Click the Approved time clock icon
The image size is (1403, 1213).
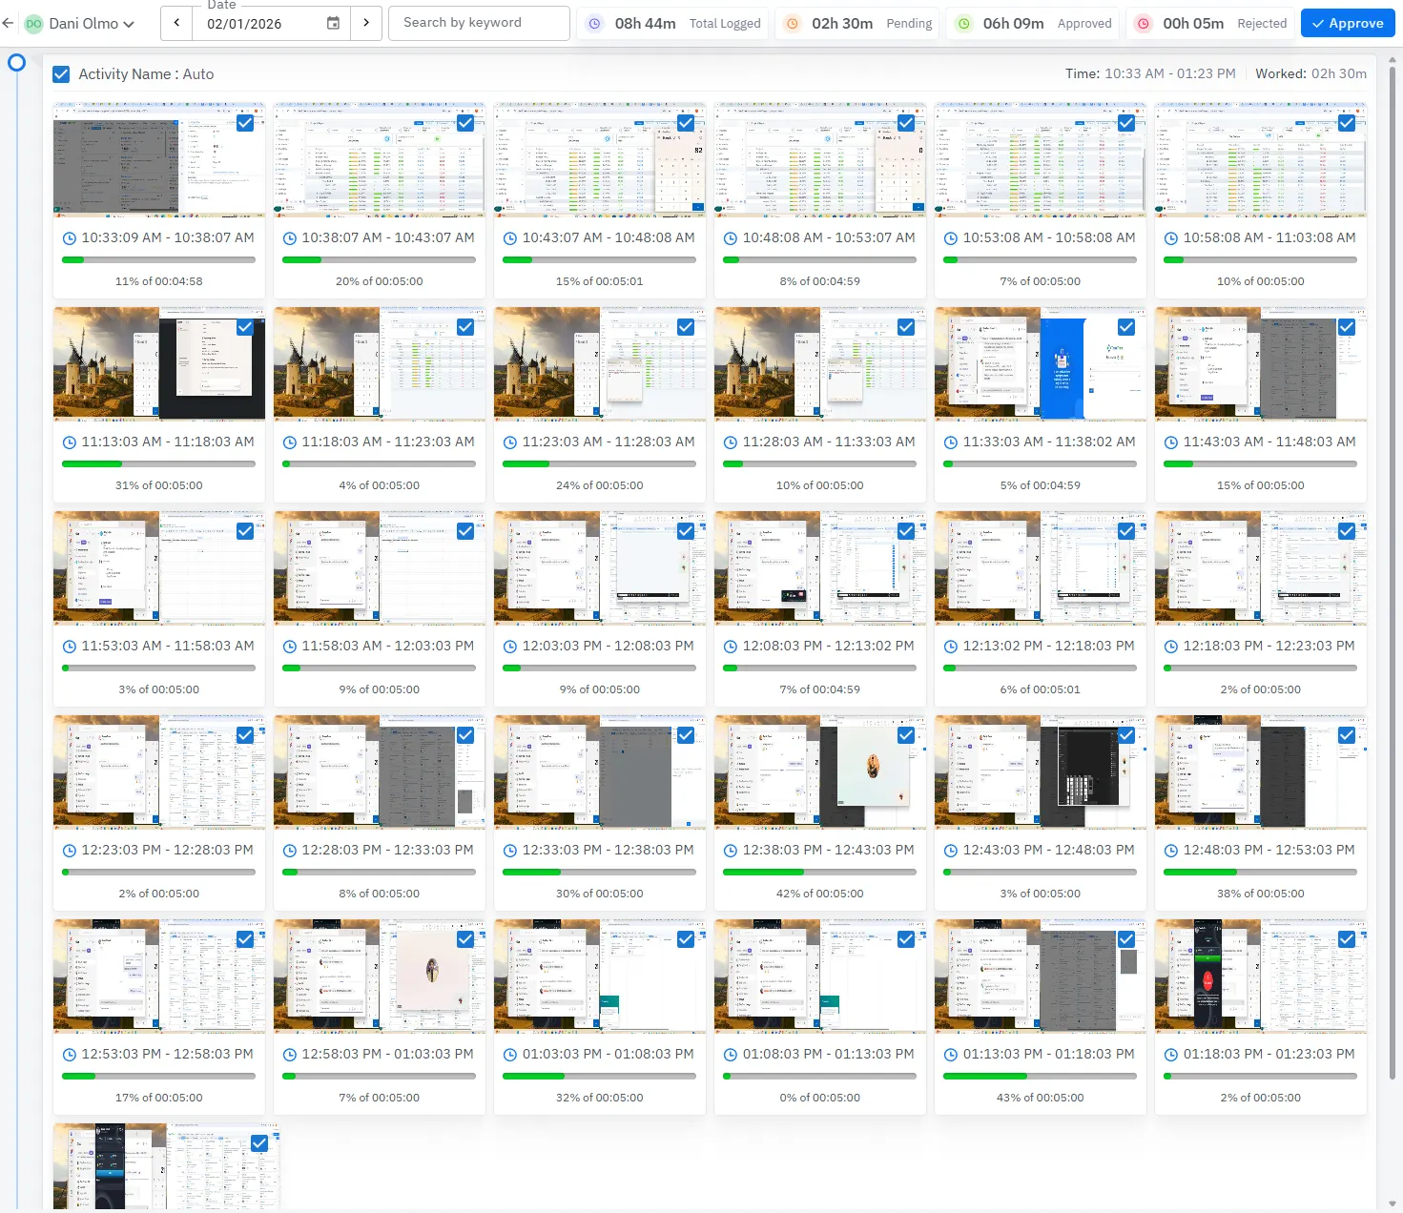(963, 23)
